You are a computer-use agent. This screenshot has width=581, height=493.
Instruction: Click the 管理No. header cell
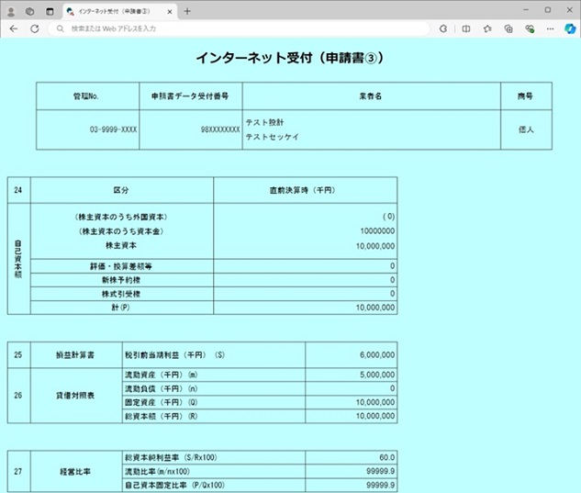click(87, 96)
